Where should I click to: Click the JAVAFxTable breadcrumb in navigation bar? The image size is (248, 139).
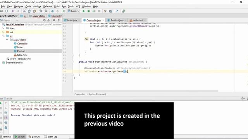tap(37, 16)
